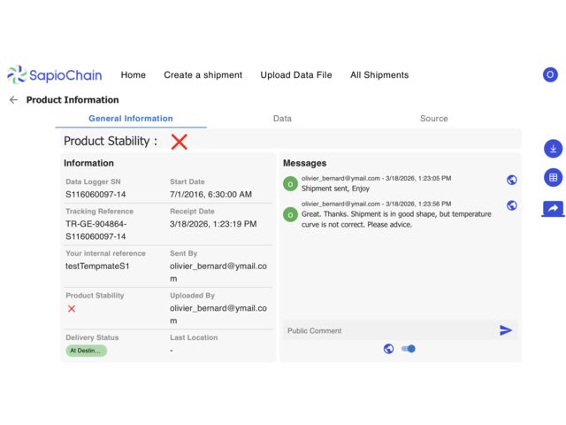
Task: Go back using the left arrow
Action: tap(13, 100)
